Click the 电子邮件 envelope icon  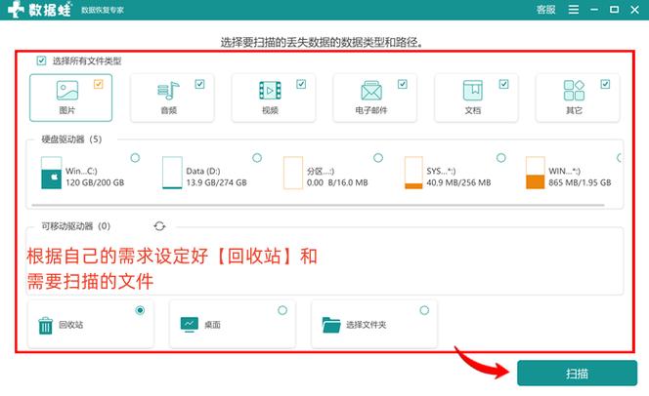[x=371, y=91]
